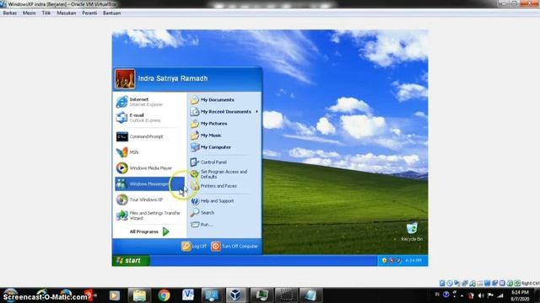
Task: Expand My Recent Documents submenu
Action: click(224, 112)
